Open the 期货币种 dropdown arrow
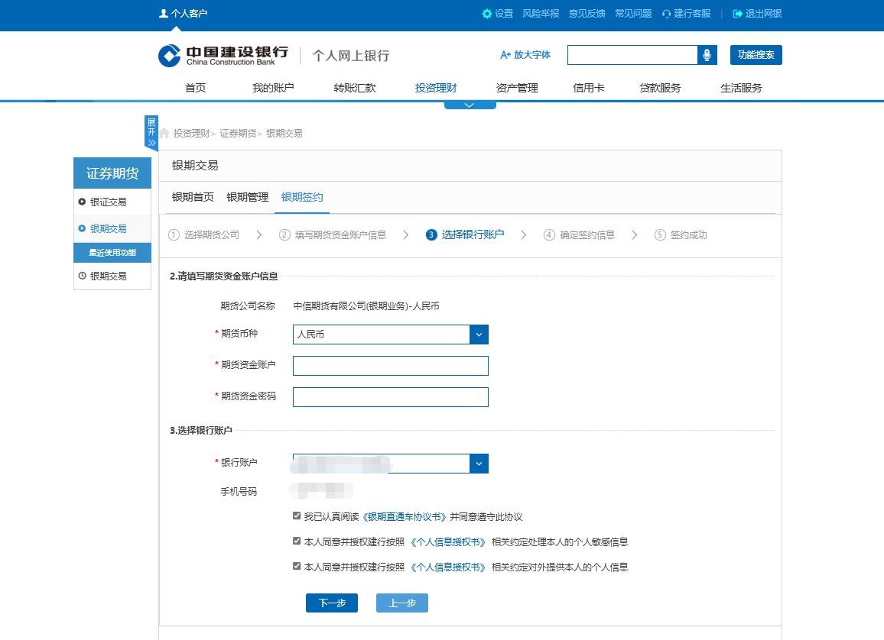Viewport: 884px width, 640px height. pos(479,335)
